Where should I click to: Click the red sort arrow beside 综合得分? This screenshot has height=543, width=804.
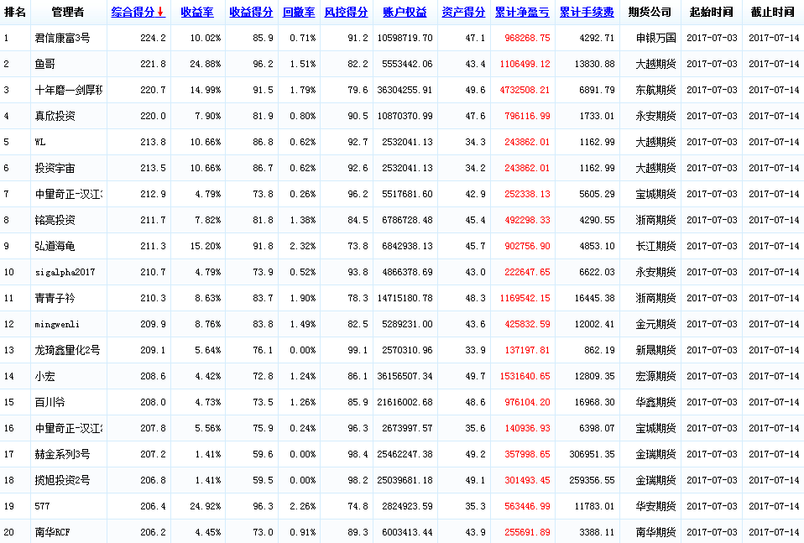coord(160,13)
